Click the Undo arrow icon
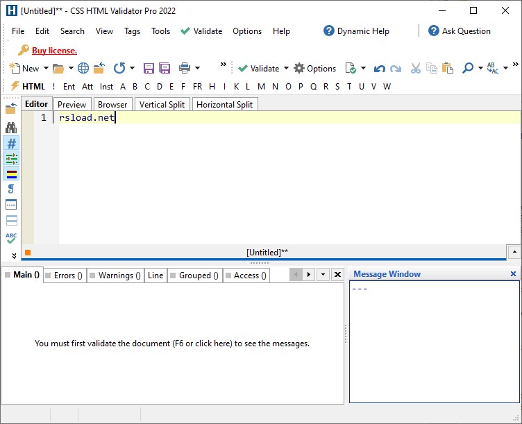 379,69
